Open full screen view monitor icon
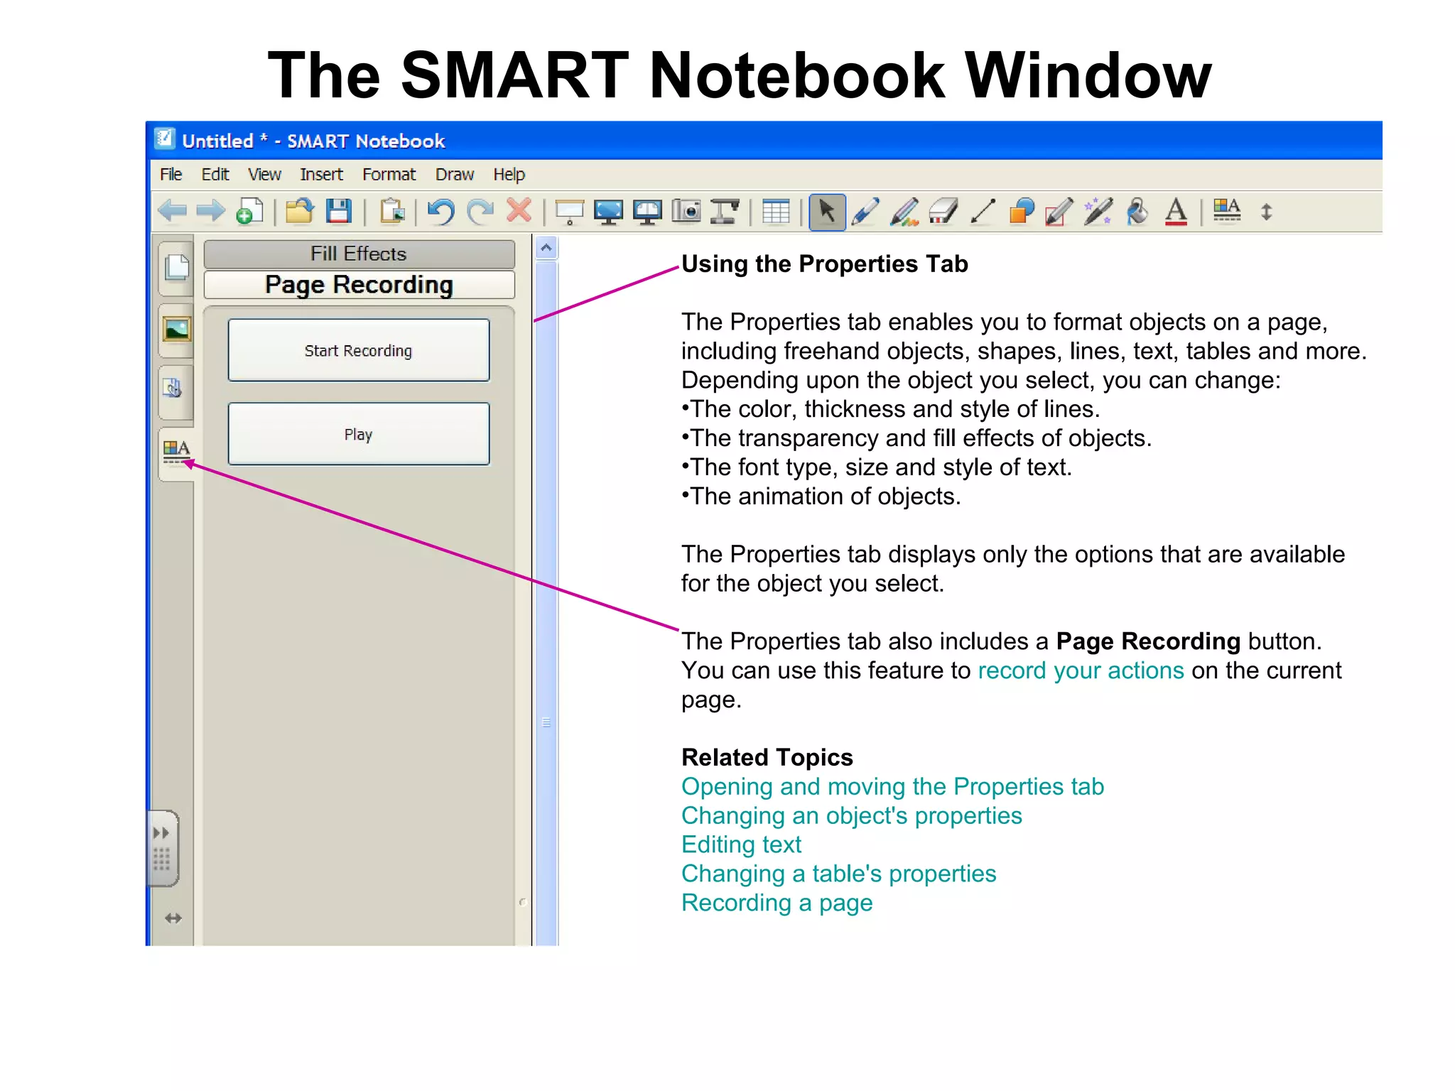The image size is (1455, 1091). click(x=608, y=212)
